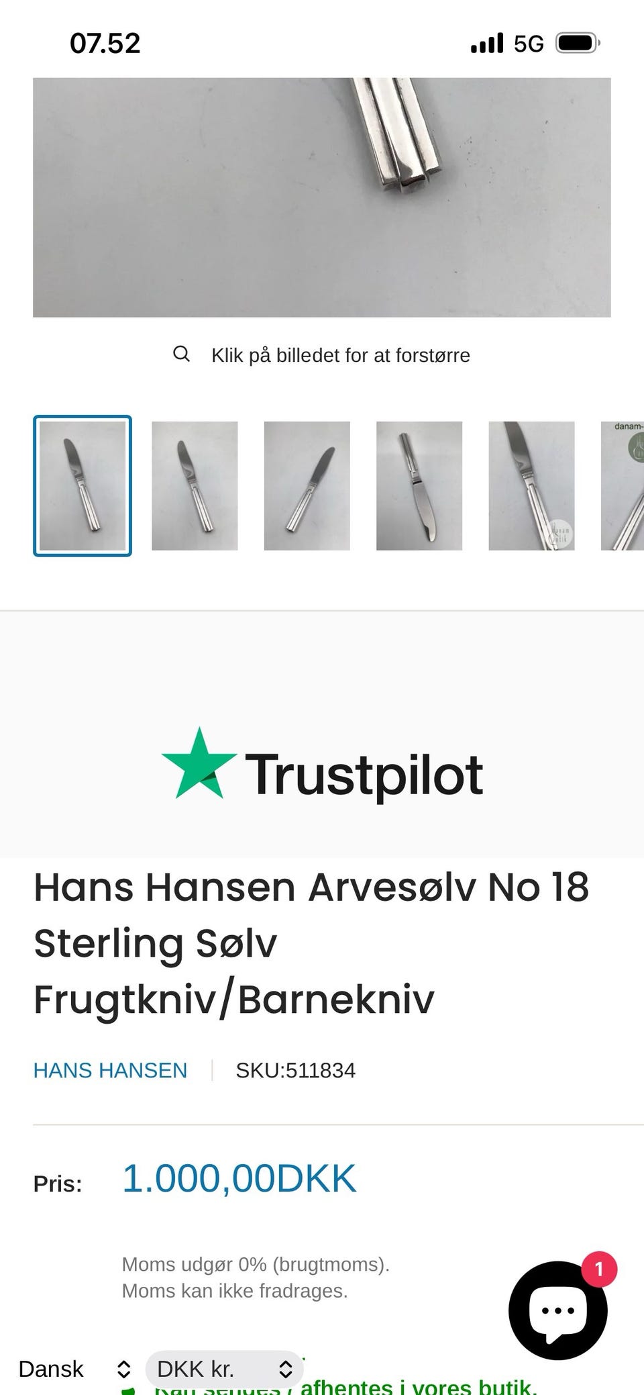Select the fourth thumbnail with blade down
Image resolution: width=644 pixels, height=1395 pixels.
pyautogui.click(x=419, y=486)
